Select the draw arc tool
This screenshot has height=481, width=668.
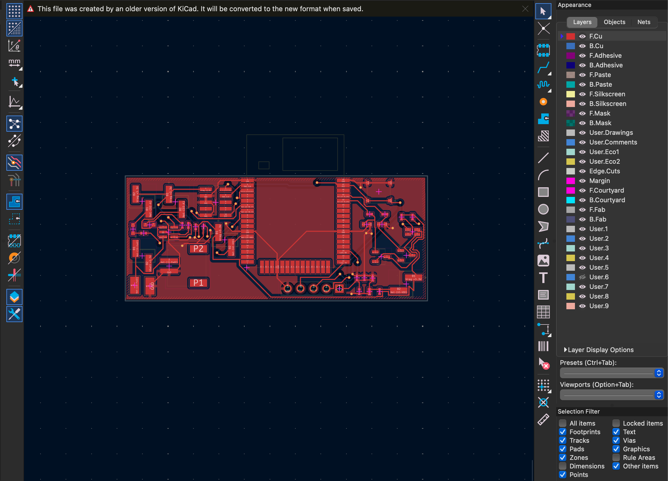pyautogui.click(x=543, y=175)
